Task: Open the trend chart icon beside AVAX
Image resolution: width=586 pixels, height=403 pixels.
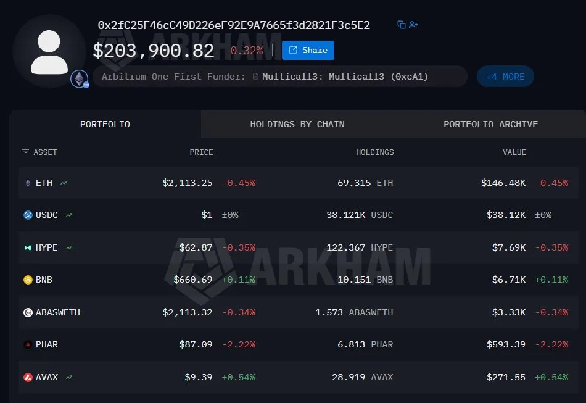Action: [69, 377]
